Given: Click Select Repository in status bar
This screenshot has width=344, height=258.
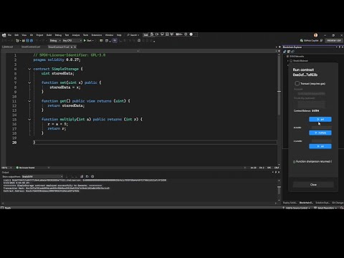Looking at the screenshot, I should [x=325, y=208].
